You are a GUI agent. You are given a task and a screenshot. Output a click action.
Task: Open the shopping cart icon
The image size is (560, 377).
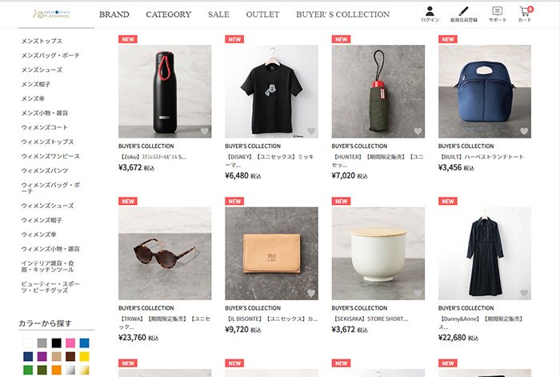pyautogui.click(x=525, y=12)
